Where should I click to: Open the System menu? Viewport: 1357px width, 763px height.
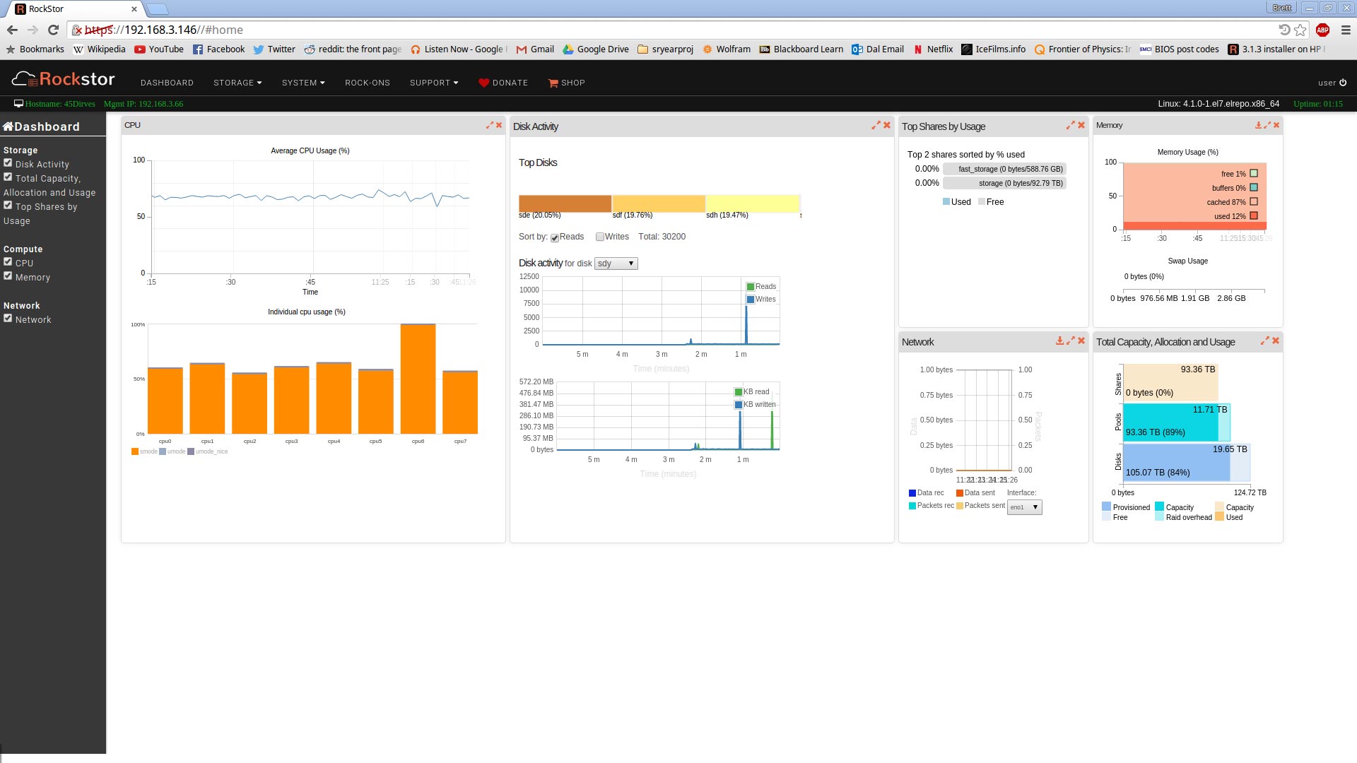tap(303, 83)
